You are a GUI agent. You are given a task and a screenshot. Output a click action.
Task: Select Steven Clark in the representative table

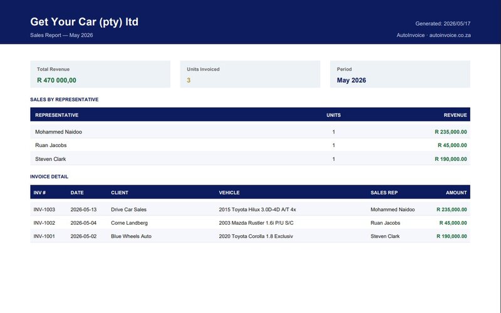point(51,159)
